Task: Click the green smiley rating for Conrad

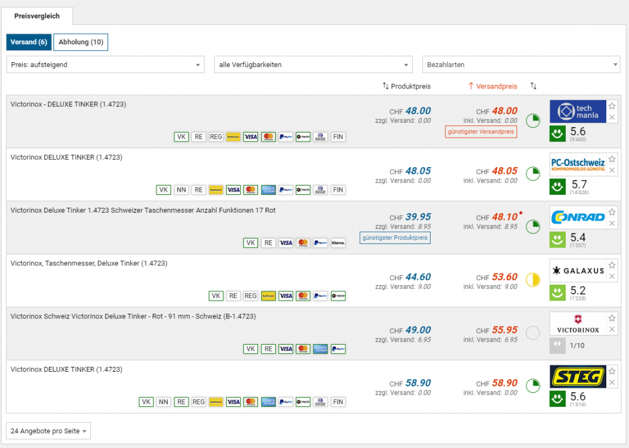Action: (557, 239)
